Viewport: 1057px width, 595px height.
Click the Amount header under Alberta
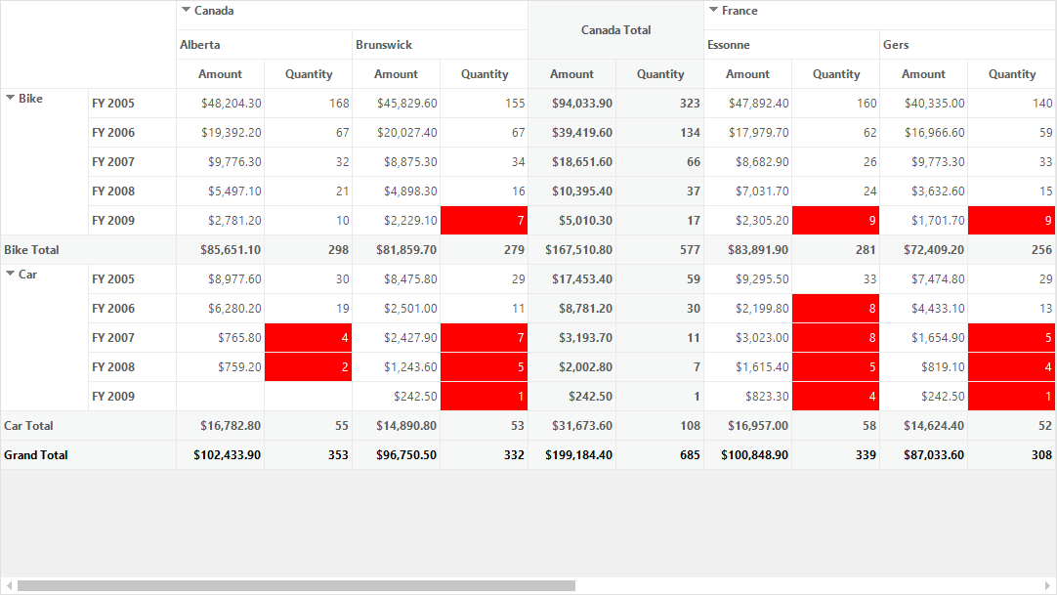click(221, 74)
